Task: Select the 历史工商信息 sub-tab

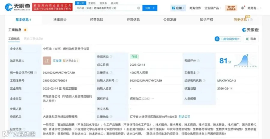Action: 33,39
